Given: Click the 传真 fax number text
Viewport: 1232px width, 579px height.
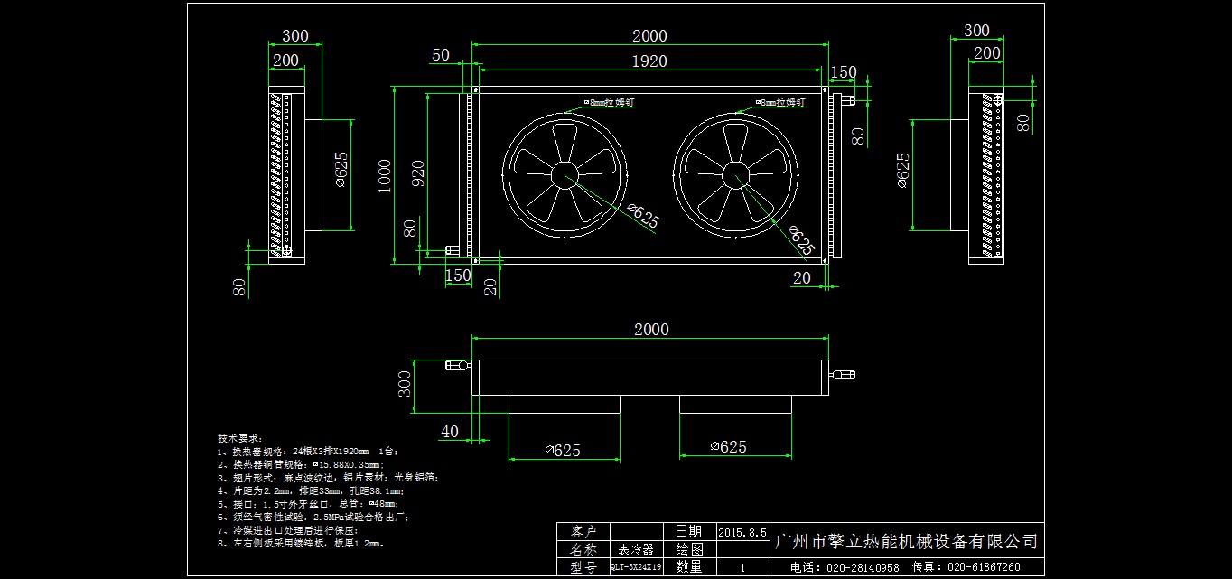Looking at the screenshot, I should click(966, 567).
